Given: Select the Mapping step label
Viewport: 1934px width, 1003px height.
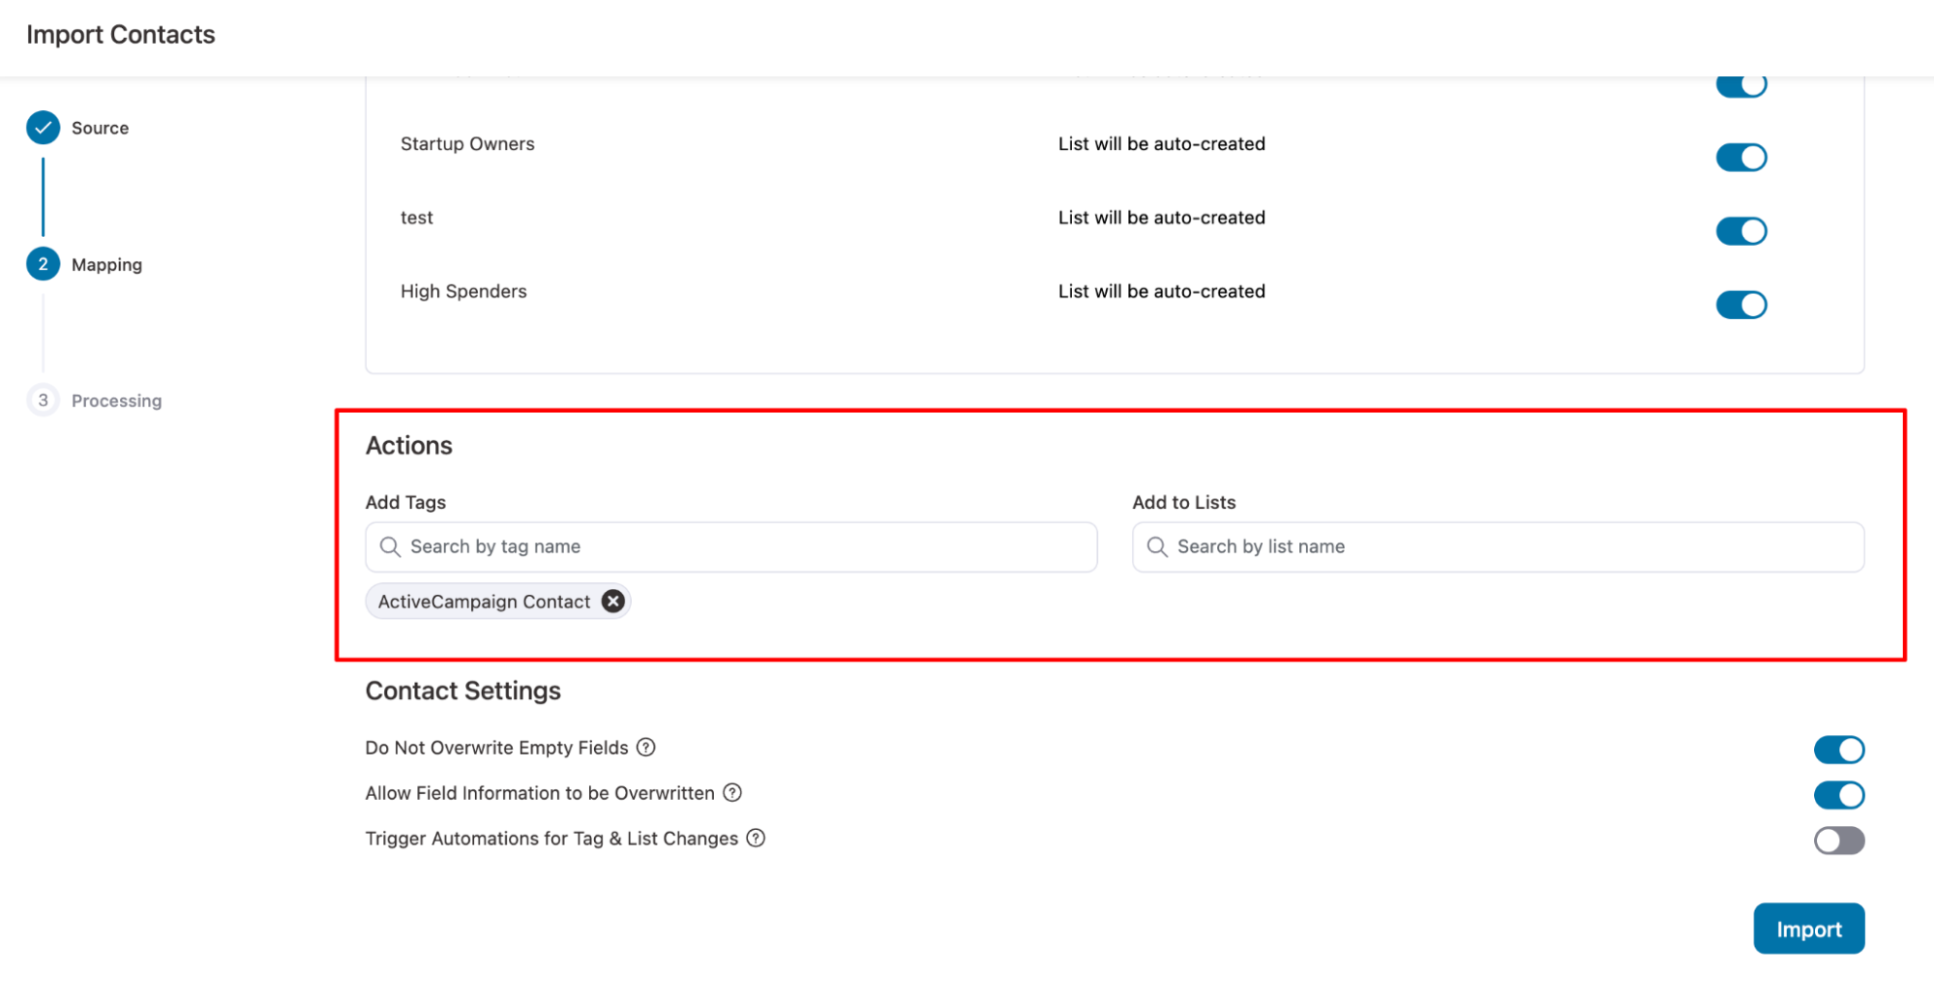Looking at the screenshot, I should coord(106,265).
